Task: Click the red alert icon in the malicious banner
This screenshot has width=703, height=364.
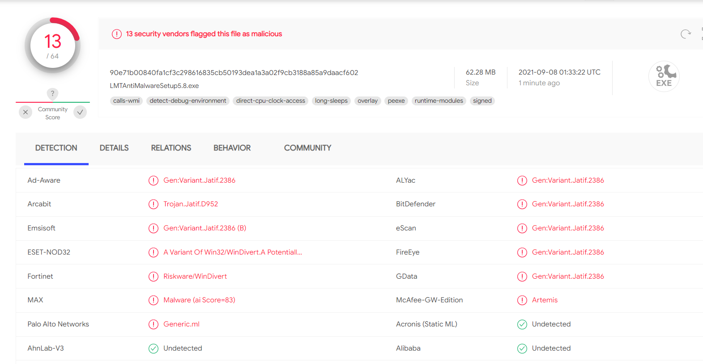Action: [117, 34]
